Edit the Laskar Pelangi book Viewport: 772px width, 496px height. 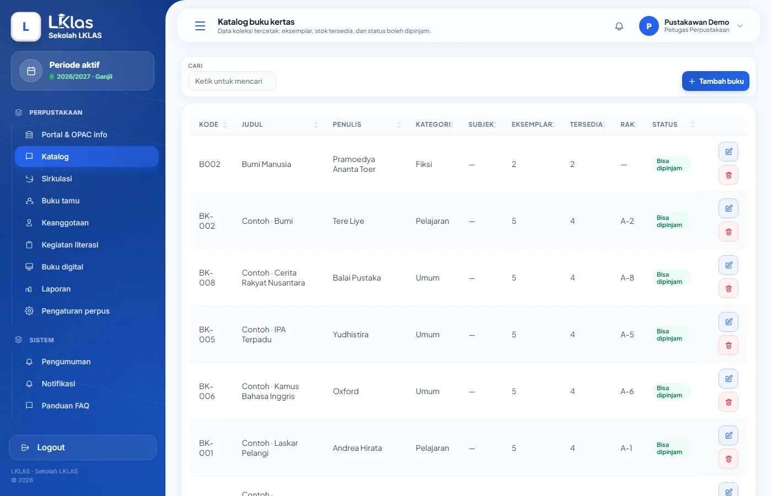[x=728, y=435]
